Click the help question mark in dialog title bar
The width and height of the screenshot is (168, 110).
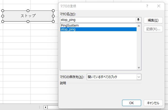point(147,6)
